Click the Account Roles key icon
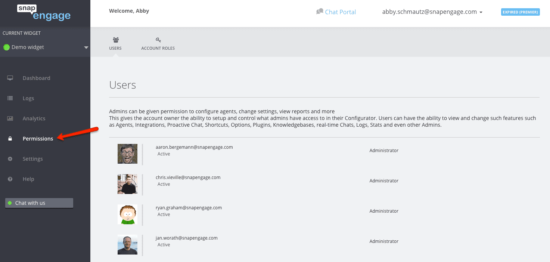The width and height of the screenshot is (550, 262). 158,40
